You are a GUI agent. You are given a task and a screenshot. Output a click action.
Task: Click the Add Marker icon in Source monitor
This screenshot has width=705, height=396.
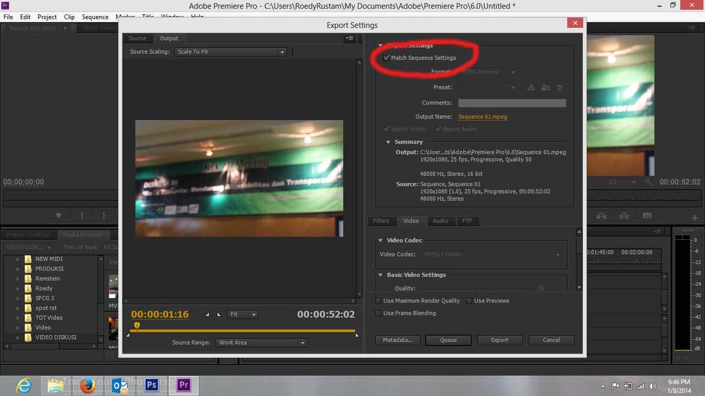[58, 216]
